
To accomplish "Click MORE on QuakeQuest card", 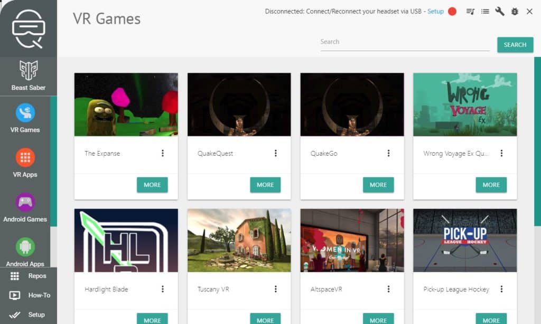I will (x=265, y=185).
